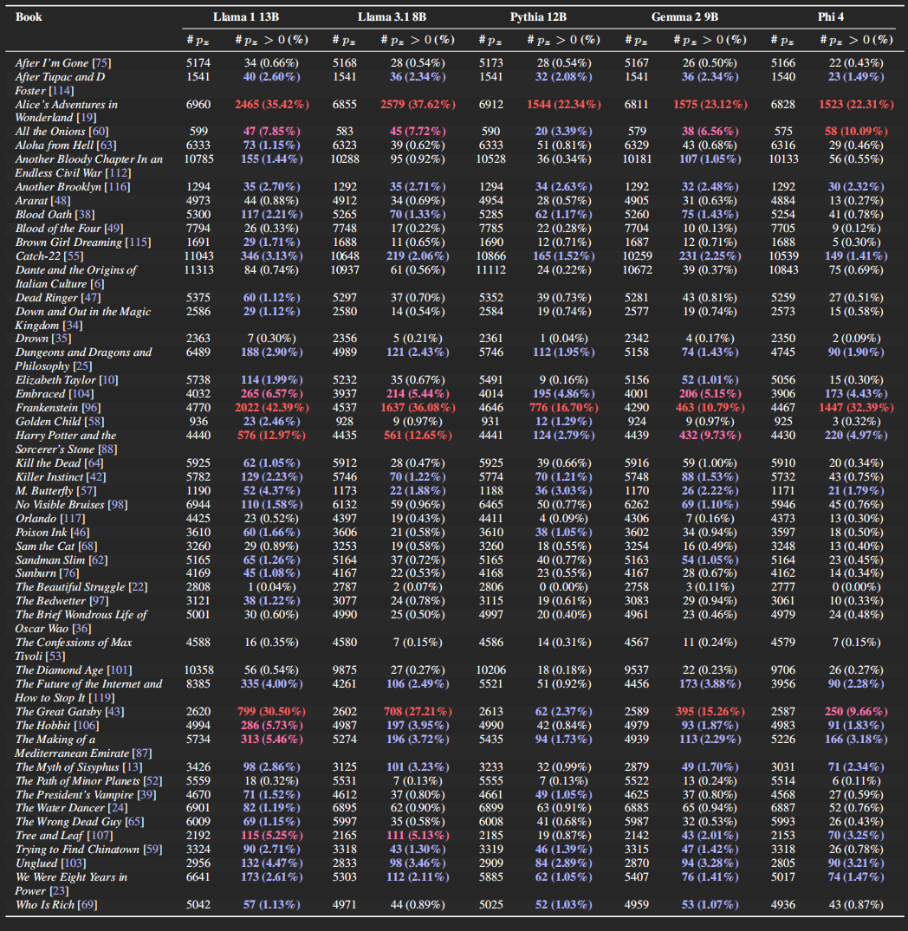Follow reference [69] for Who Is Rich
Image resolution: width=908 pixels, height=931 pixels.
[88, 905]
